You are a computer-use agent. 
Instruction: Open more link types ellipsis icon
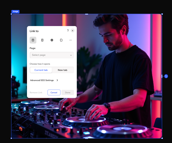(71, 40)
